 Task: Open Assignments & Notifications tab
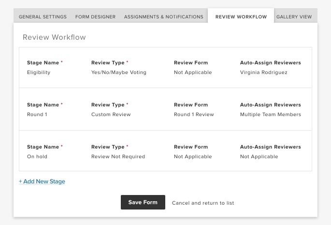click(x=164, y=17)
